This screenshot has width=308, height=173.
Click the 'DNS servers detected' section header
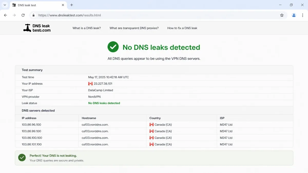[38, 111]
